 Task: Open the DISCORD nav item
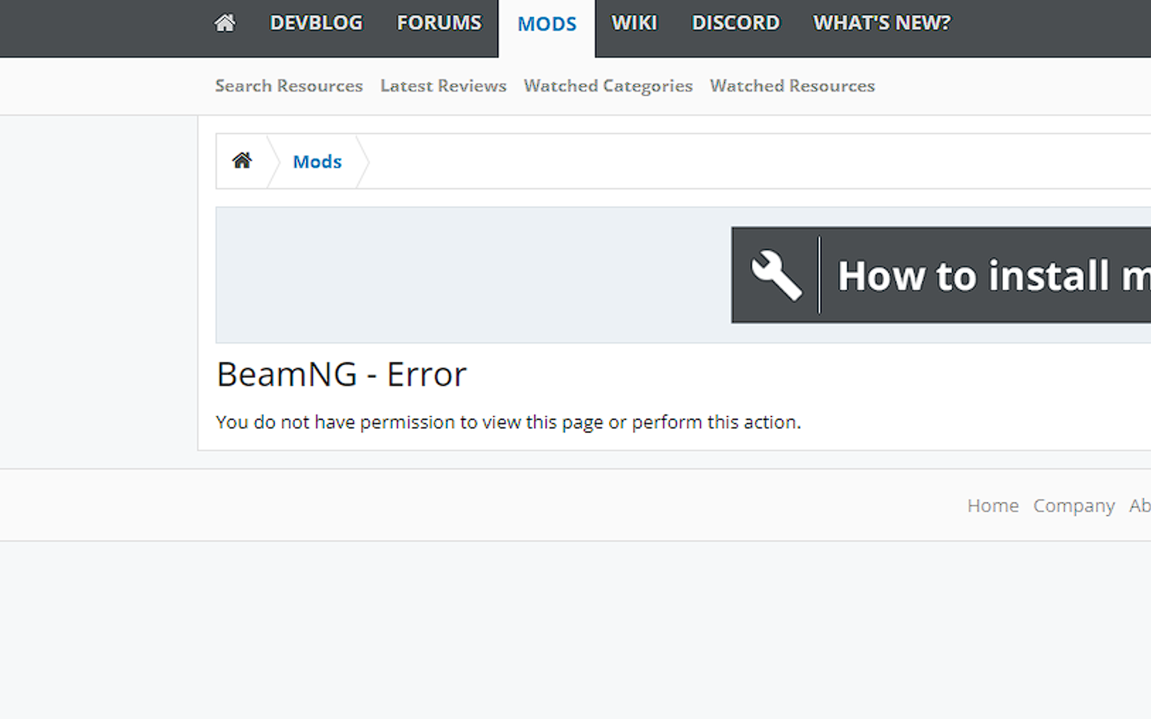click(x=735, y=23)
